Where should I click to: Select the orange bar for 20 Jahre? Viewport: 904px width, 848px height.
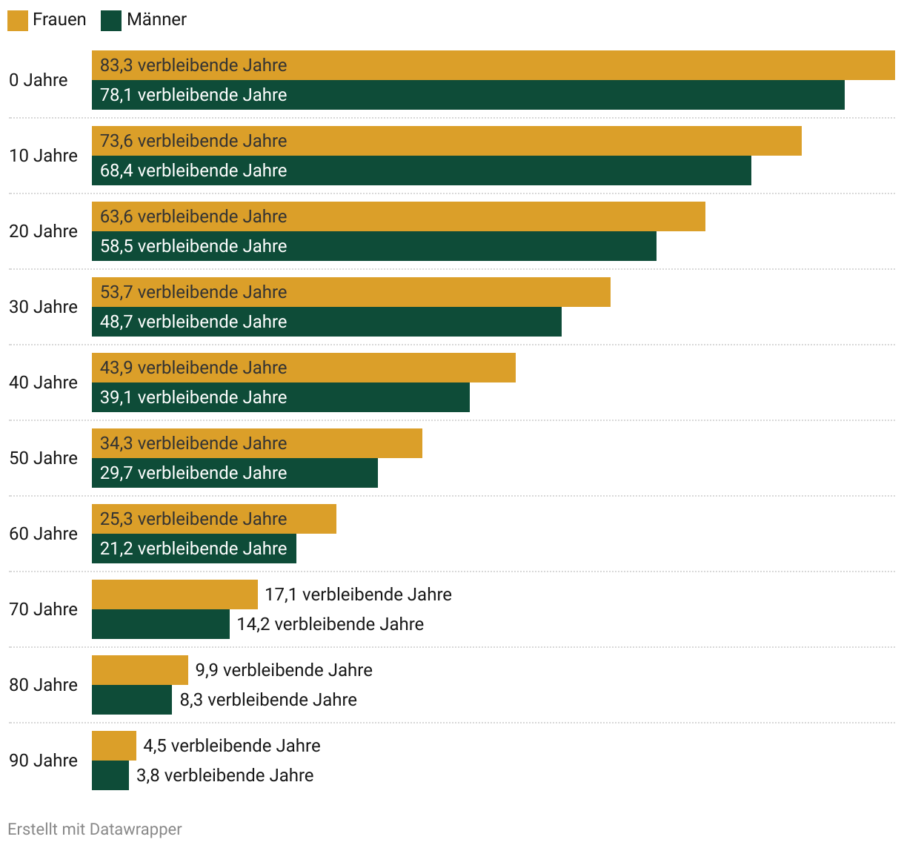(x=398, y=216)
